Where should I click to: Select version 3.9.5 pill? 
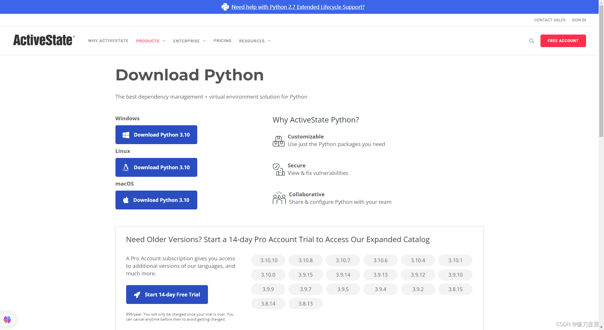[343, 289]
